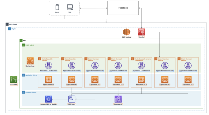This screenshot has height=115, width=209.
Task: Click the "Application Subnet" label
Action: coord(31,75)
